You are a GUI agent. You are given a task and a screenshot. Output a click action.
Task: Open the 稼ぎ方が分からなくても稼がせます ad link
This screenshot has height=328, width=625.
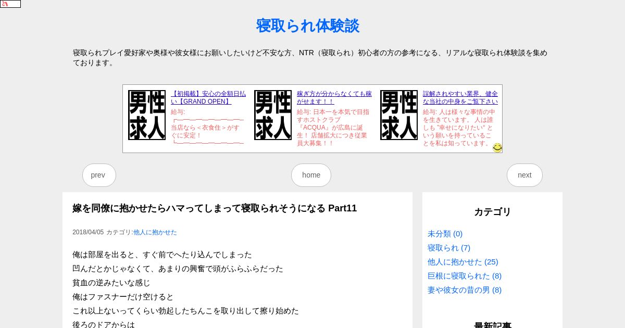tap(334, 97)
